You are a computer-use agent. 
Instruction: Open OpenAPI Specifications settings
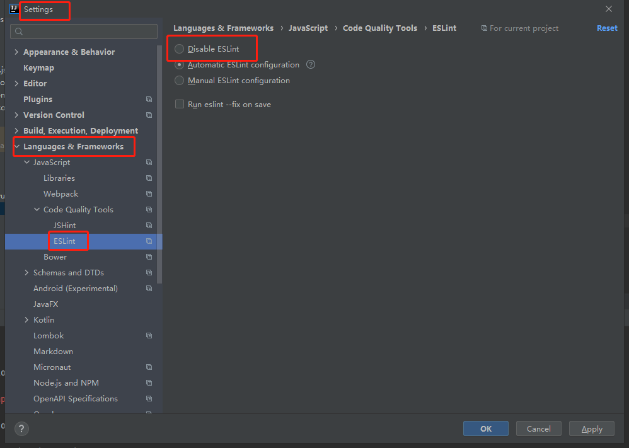pyautogui.click(x=76, y=399)
